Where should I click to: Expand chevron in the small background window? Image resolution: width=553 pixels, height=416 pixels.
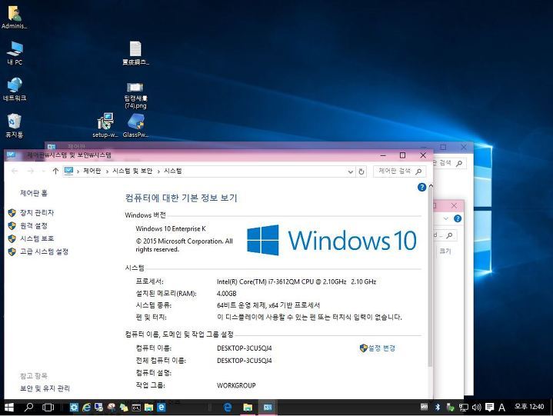pos(446,218)
